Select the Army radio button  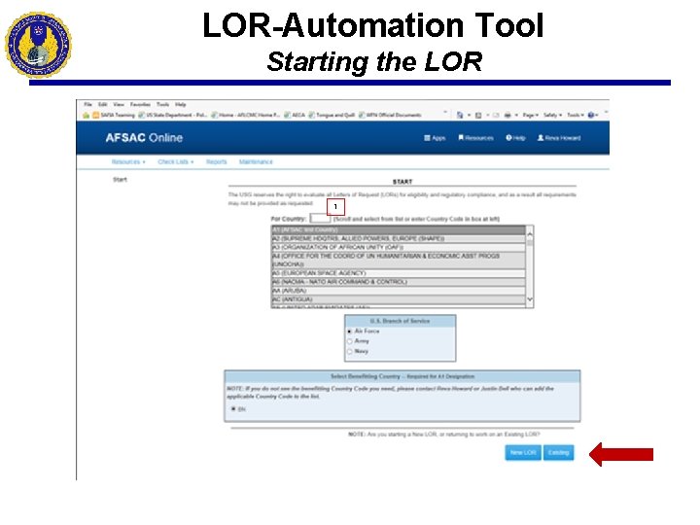(x=350, y=341)
